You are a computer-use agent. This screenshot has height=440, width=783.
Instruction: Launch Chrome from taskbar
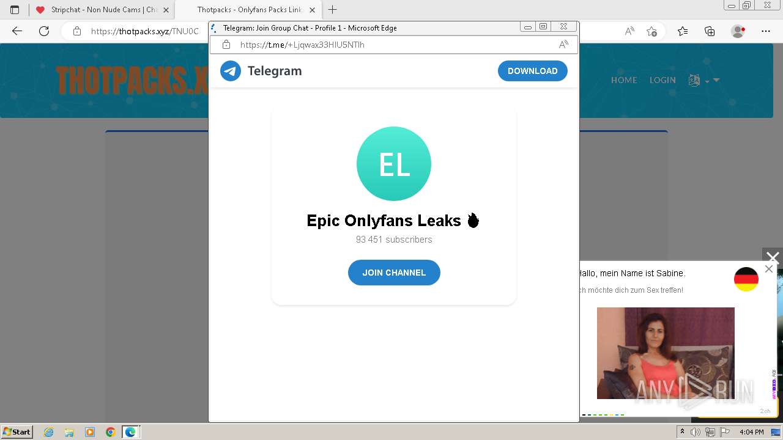pos(110,432)
